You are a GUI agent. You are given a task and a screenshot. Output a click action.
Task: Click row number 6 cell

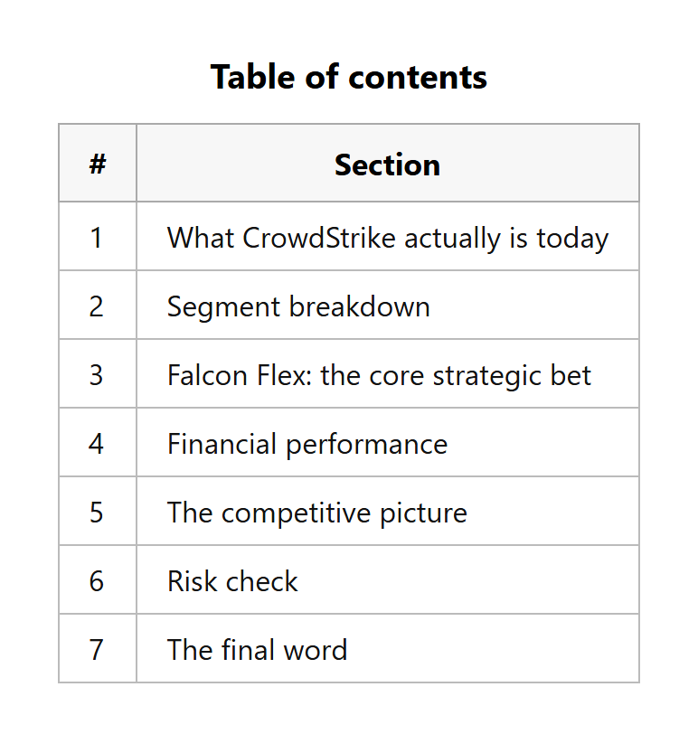coord(98,579)
